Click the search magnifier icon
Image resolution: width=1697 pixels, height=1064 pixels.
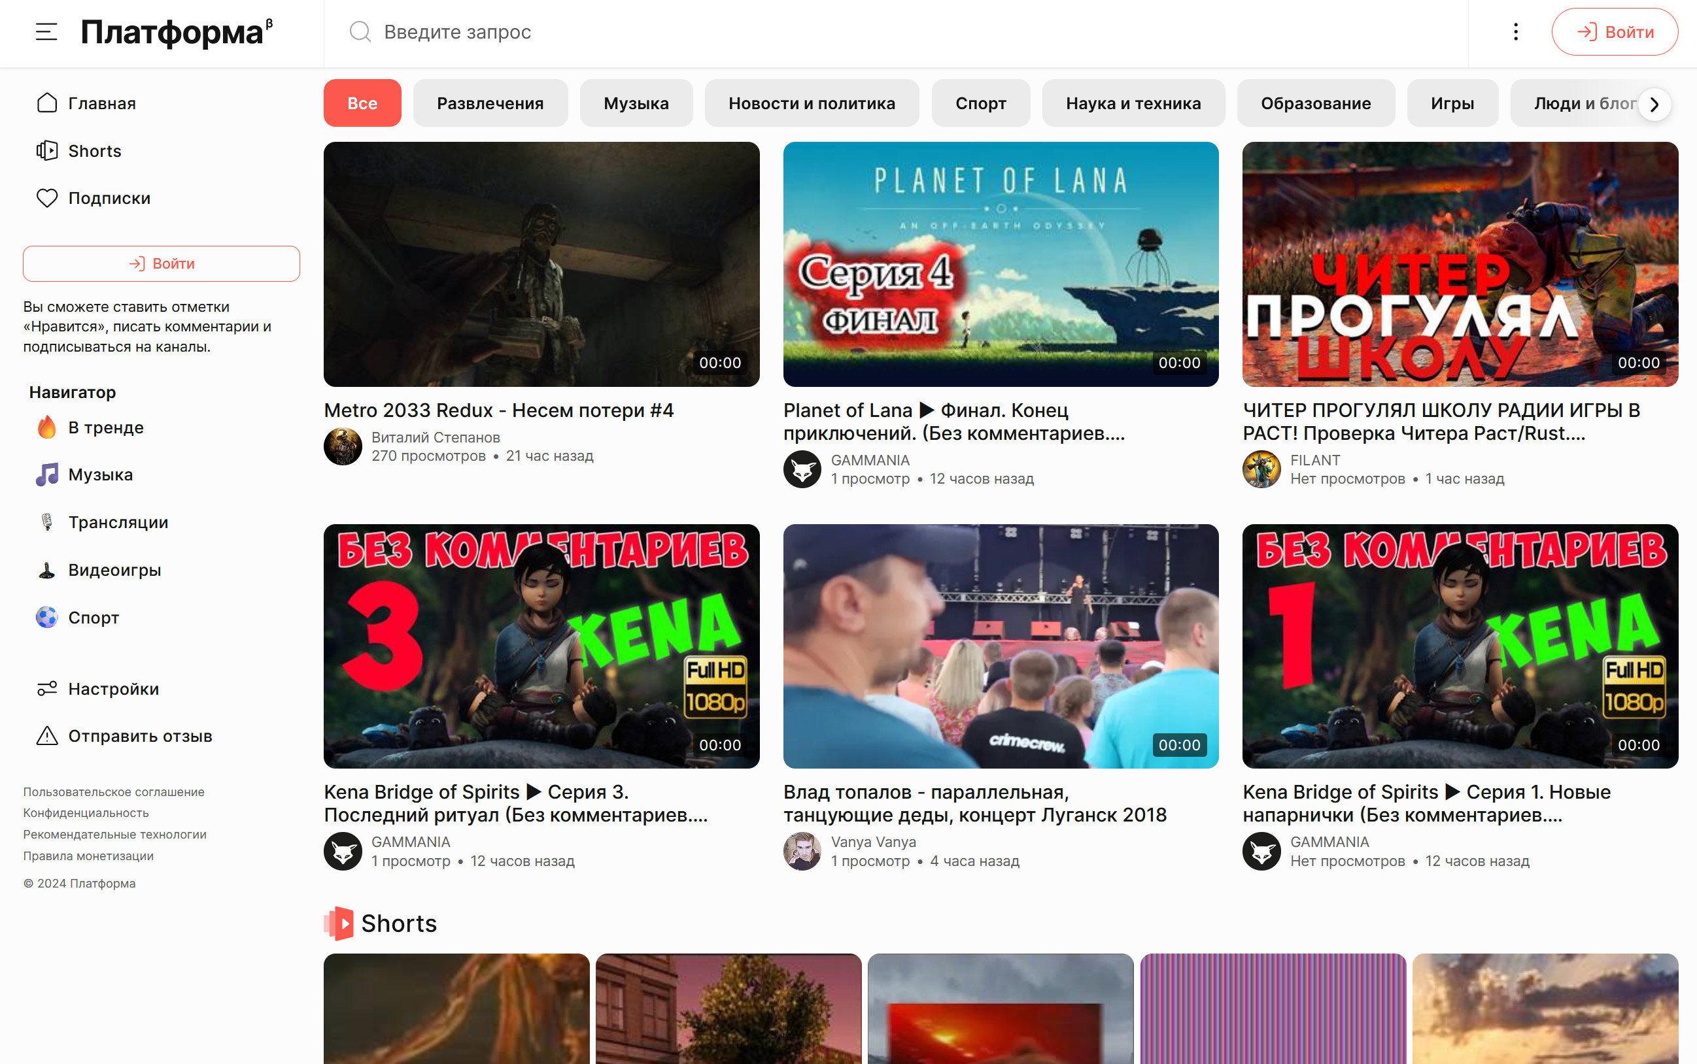360,31
